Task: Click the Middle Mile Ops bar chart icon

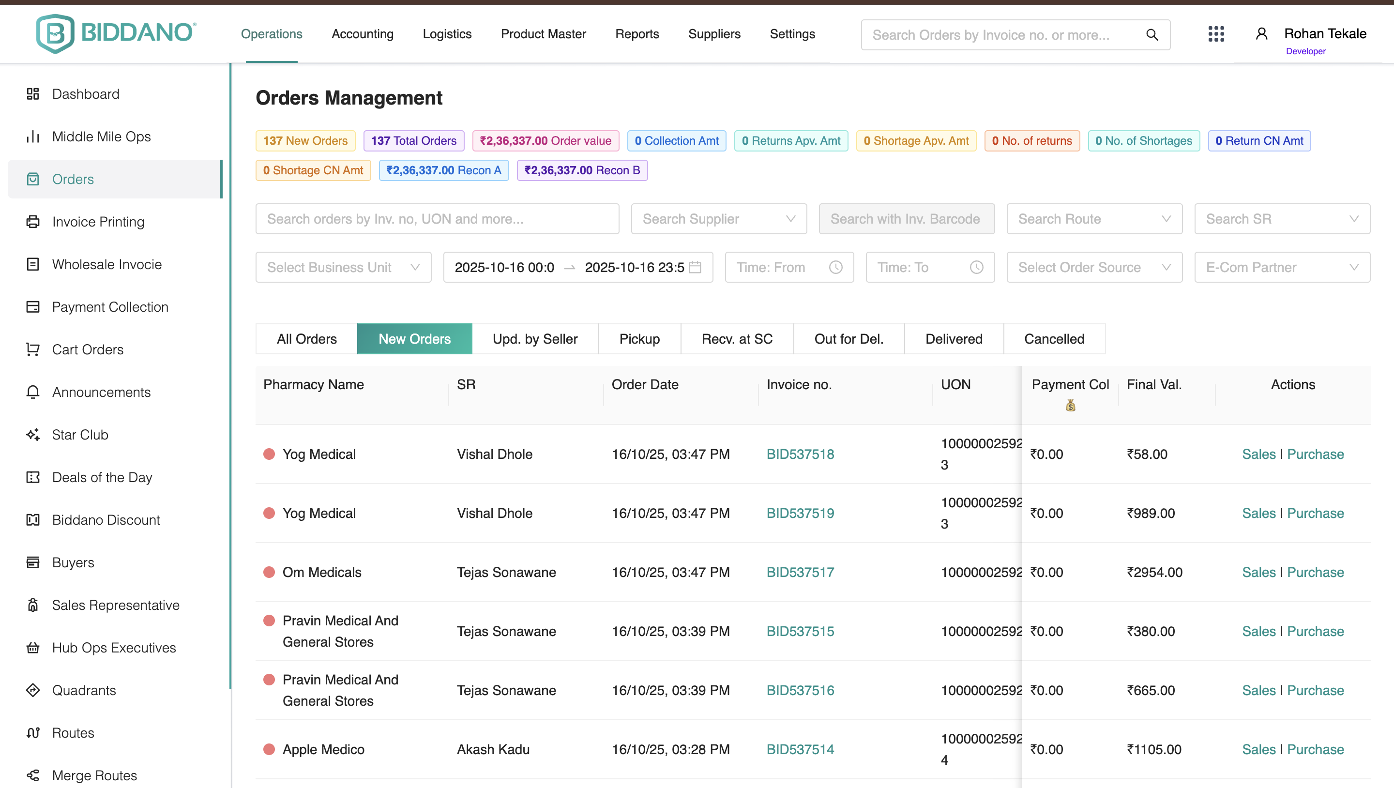Action: (x=33, y=137)
